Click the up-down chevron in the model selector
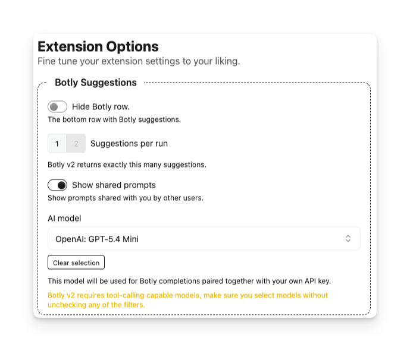 348,239
